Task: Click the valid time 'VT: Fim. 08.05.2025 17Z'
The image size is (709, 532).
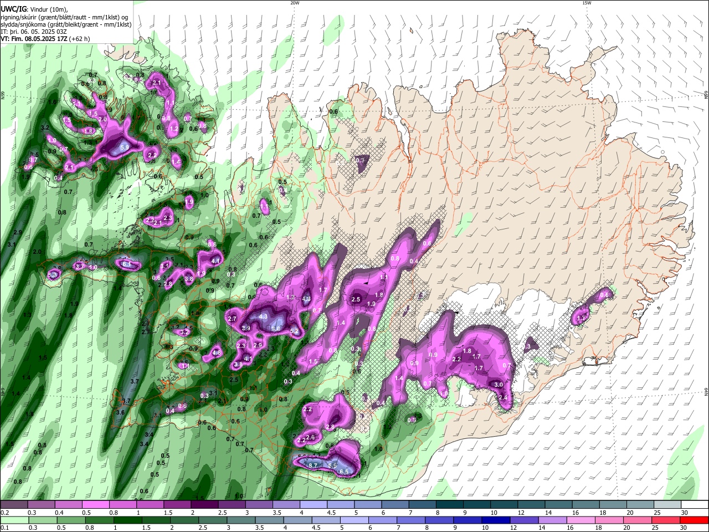Action: point(34,39)
